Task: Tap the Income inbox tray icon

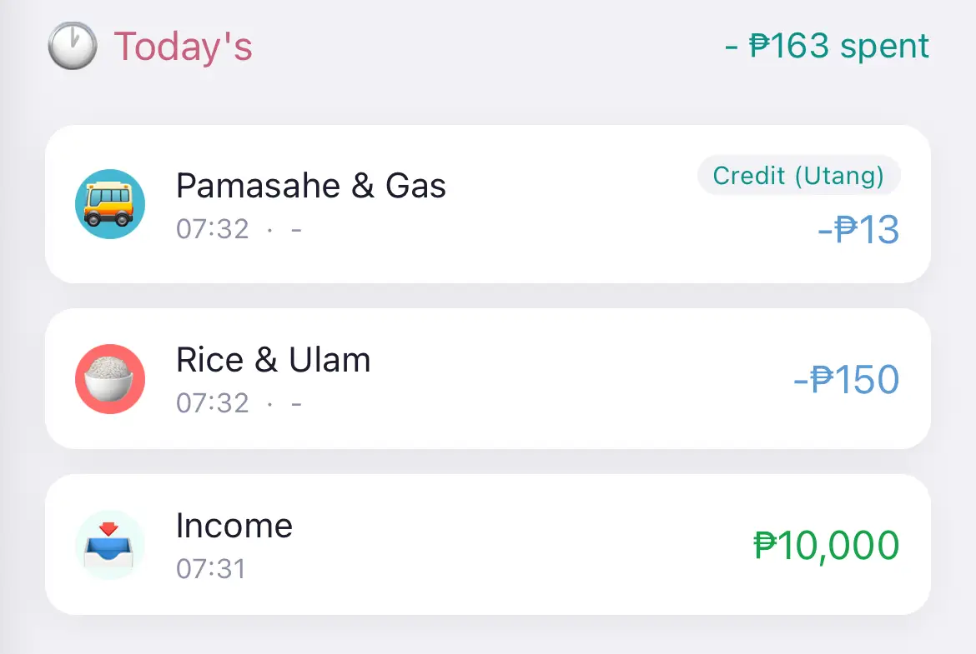Action: click(110, 545)
